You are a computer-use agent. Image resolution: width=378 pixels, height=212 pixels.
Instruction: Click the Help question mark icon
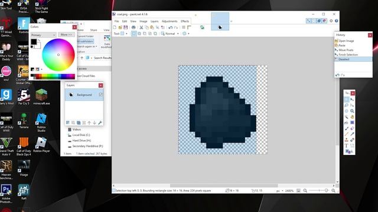(337, 21)
